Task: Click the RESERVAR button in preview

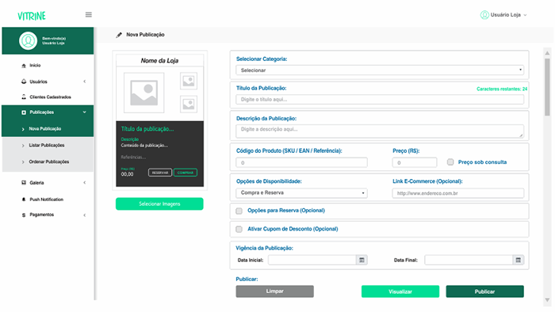Action: pos(160,173)
